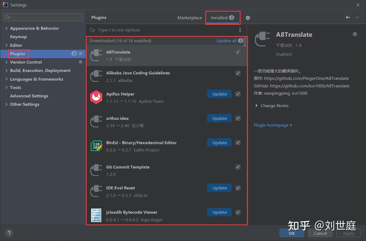
Task: Click the A8Translate detail pane gear icon
Action: pyautogui.click(x=355, y=34)
